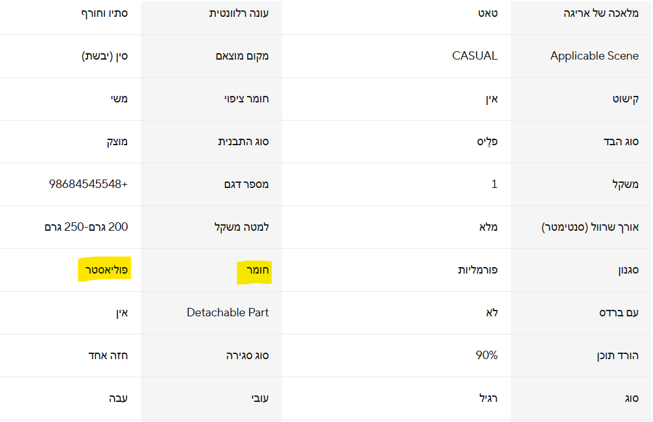Image resolution: width=653 pixels, height=422 pixels.
Task: Select the 90% down content value
Action: pyautogui.click(x=486, y=355)
